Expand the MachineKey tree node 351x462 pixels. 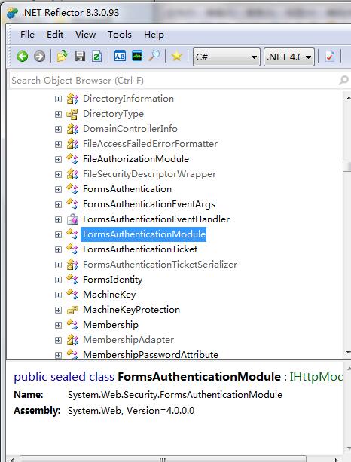58,295
